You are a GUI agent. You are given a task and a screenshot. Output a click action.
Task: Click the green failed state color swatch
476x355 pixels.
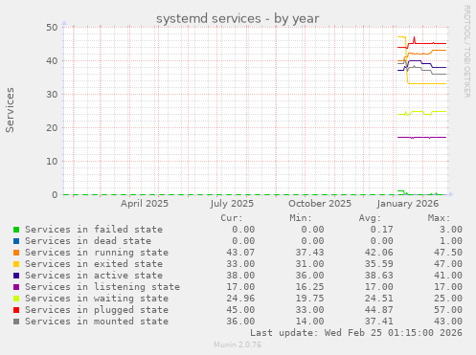click(x=16, y=230)
